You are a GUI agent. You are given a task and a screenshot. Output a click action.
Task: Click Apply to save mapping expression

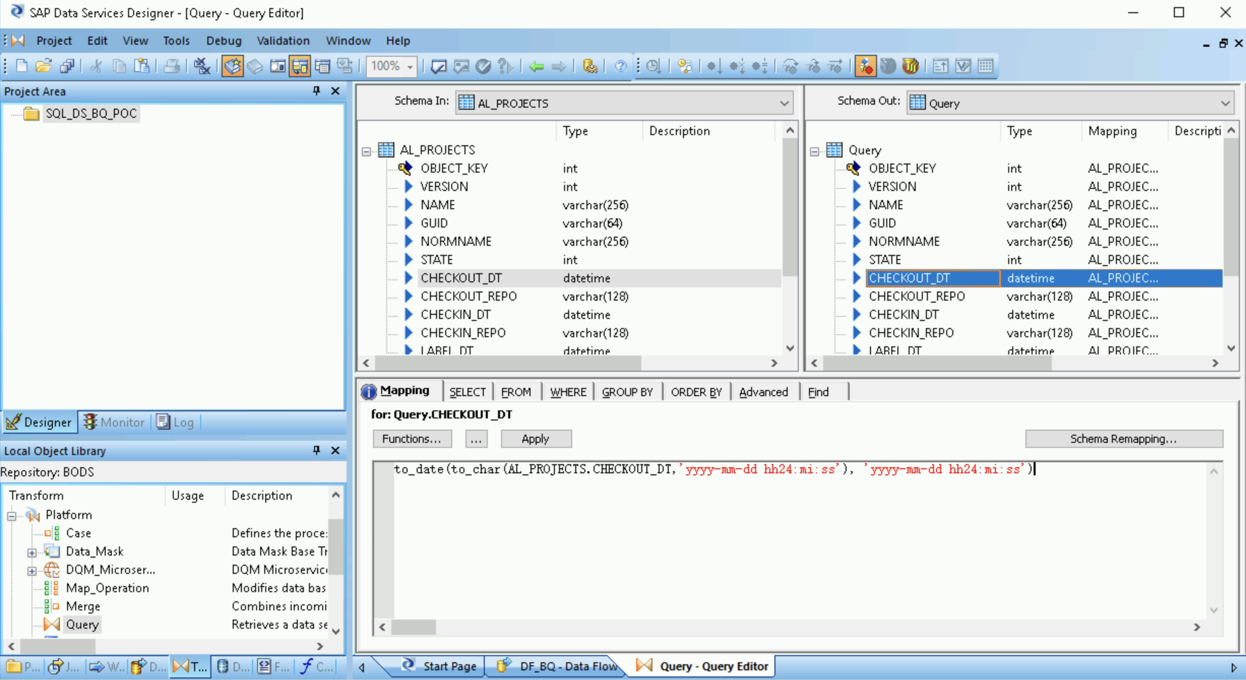click(x=535, y=438)
